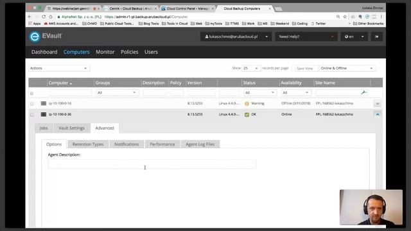Select checkbox for ip-10-100-0-16
This screenshot has height=231, width=411.
(x=32, y=104)
